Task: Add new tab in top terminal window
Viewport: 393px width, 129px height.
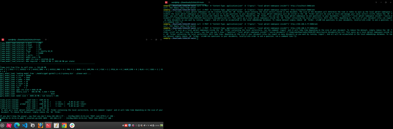Action: (x=209, y=2)
